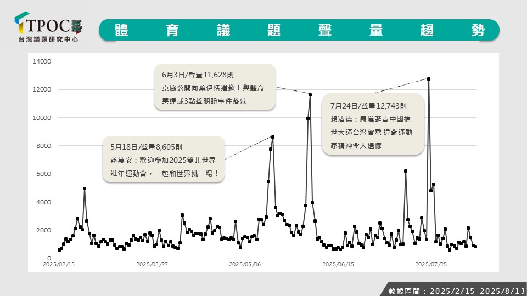Screen dimensions: 527x296
Task: Click the mid-July peak near 6000
Action: point(405,171)
